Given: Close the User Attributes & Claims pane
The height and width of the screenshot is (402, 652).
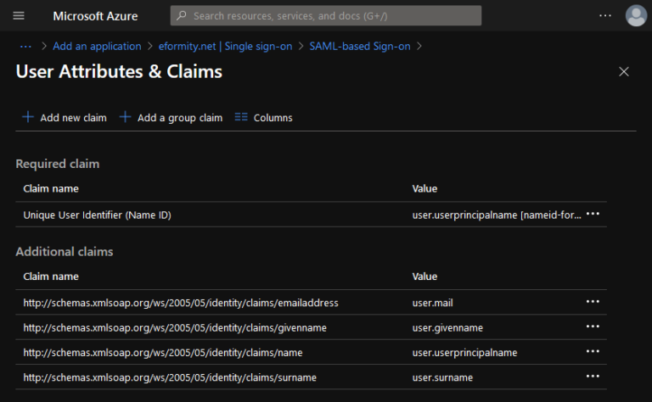Looking at the screenshot, I should pyautogui.click(x=624, y=72).
